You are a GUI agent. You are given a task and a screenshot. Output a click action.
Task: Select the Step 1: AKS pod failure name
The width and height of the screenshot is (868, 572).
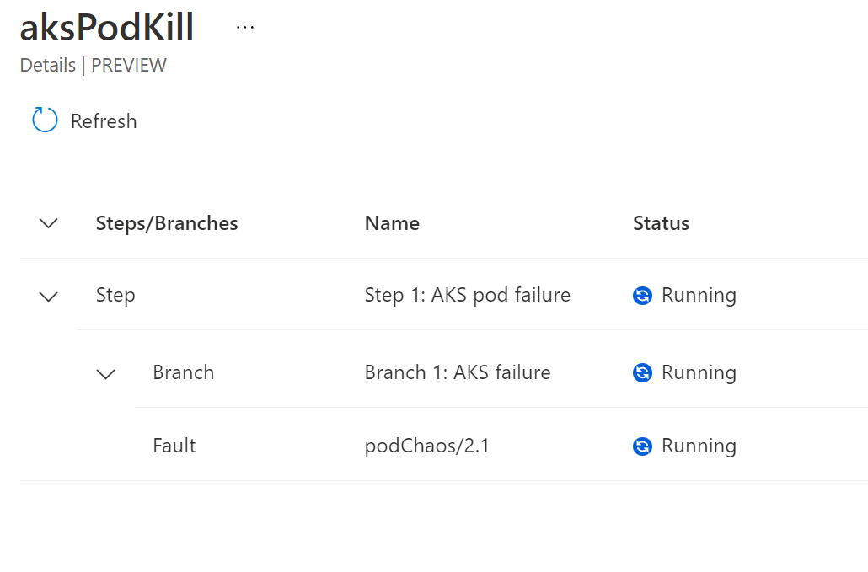[x=467, y=296]
